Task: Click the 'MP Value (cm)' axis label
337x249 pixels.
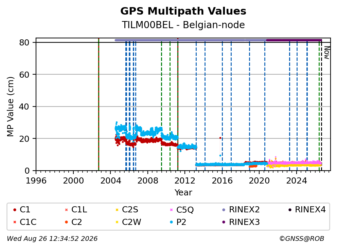Action: [x=10, y=107]
